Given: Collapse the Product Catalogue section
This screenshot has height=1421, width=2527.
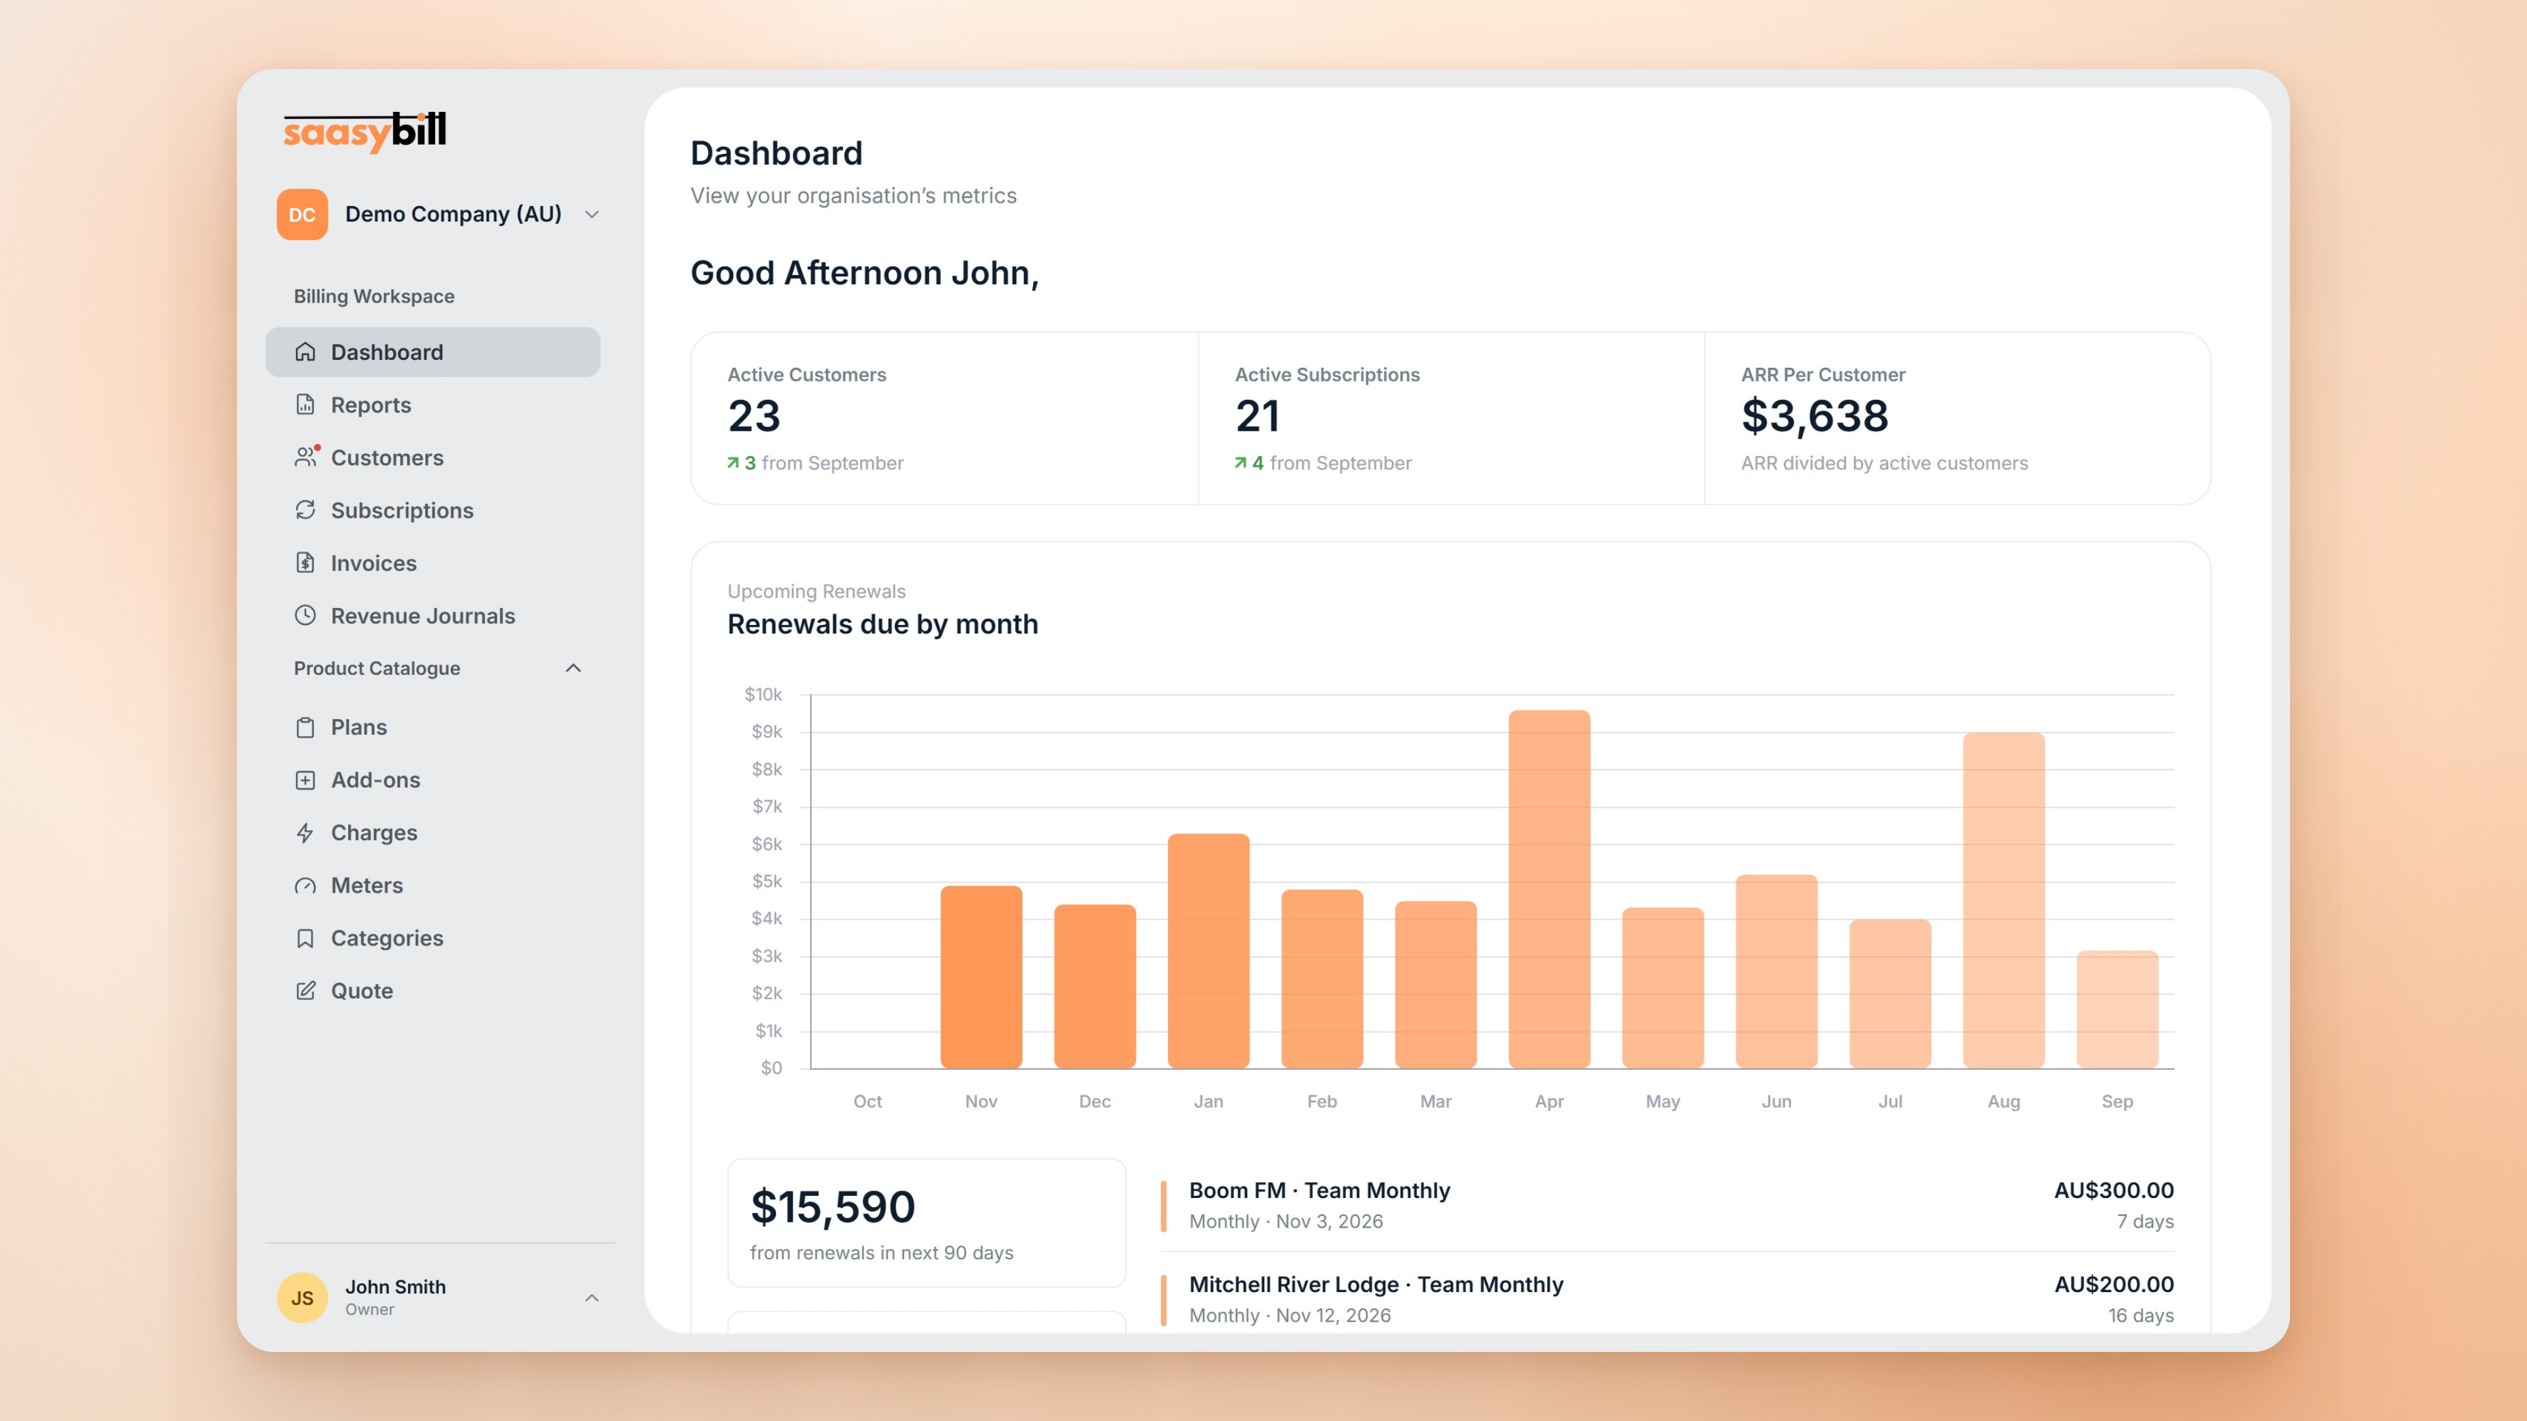Looking at the screenshot, I should click(574, 669).
